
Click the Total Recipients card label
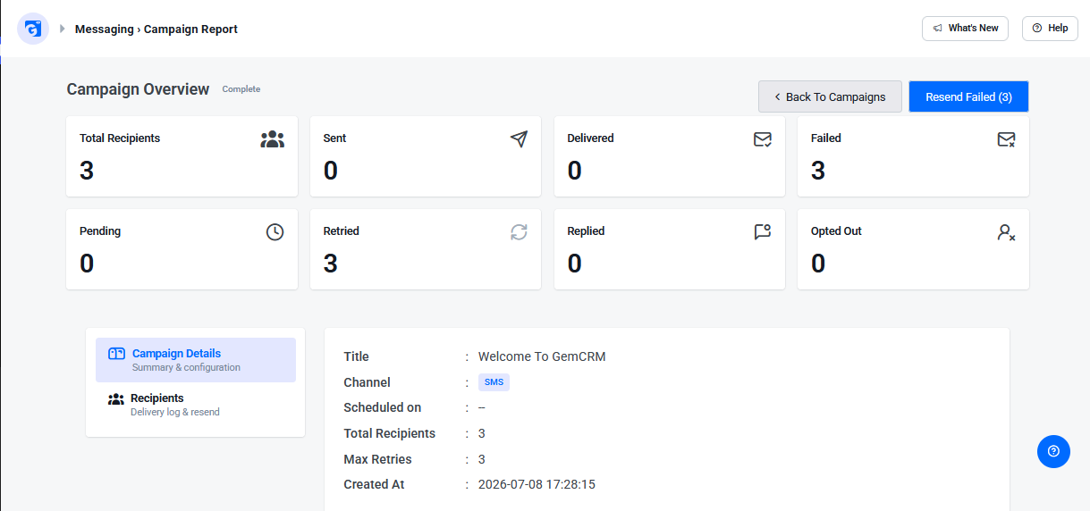click(x=120, y=138)
